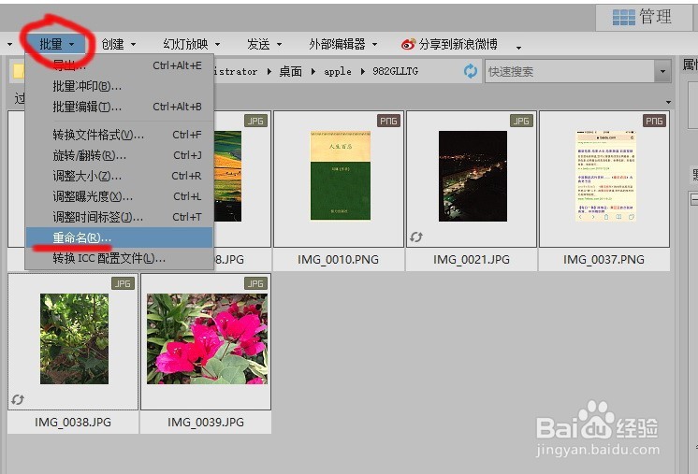Click the IMG_0010.PNG filename label
The width and height of the screenshot is (698, 474).
(x=338, y=260)
